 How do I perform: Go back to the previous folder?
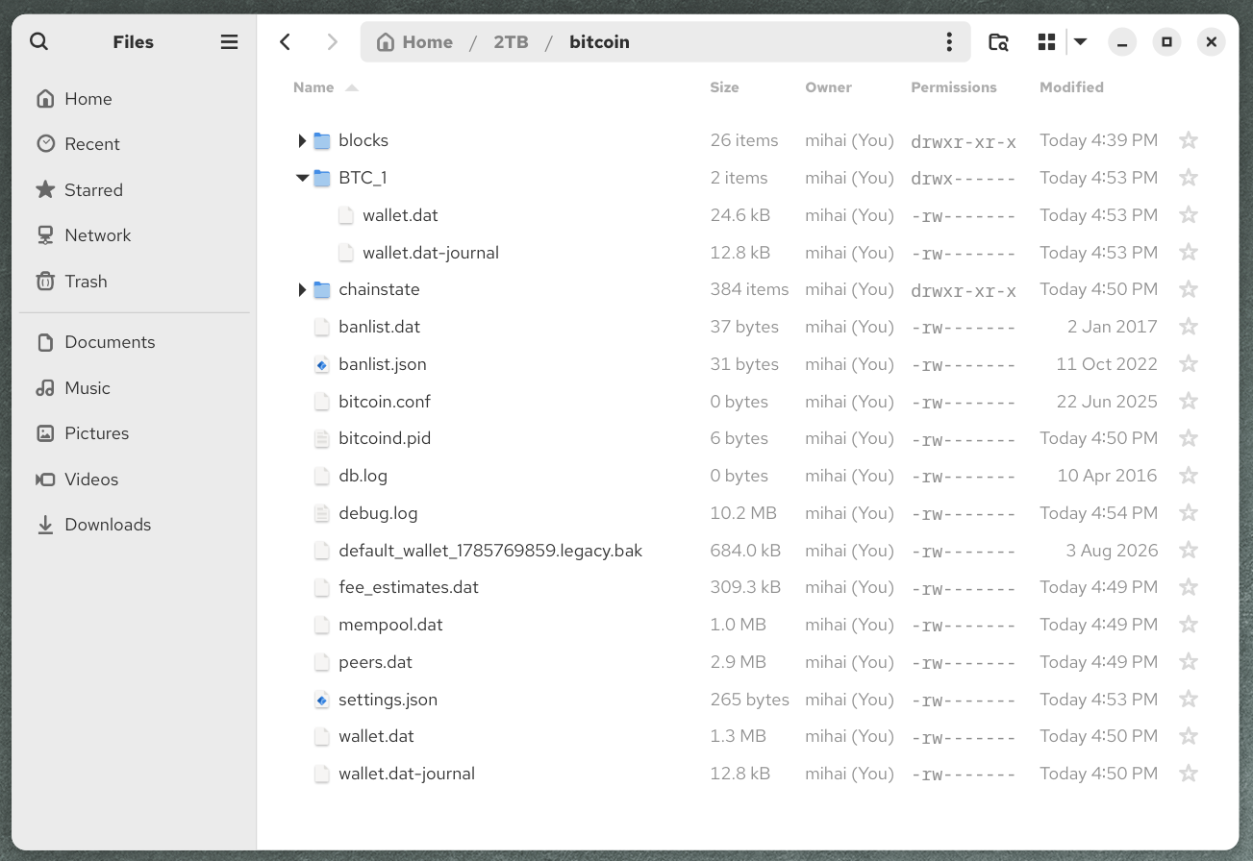(285, 42)
